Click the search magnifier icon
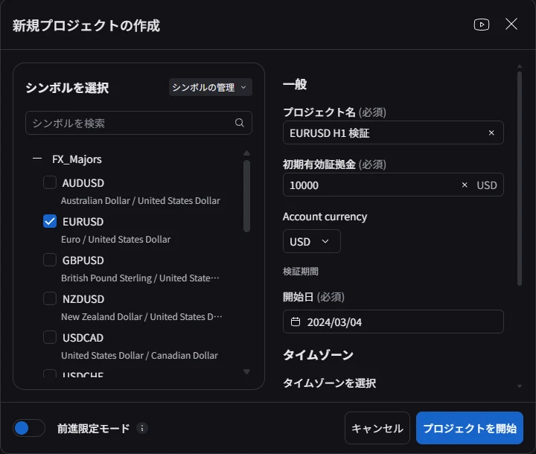Screen dimensions: 536x454 click(240, 123)
